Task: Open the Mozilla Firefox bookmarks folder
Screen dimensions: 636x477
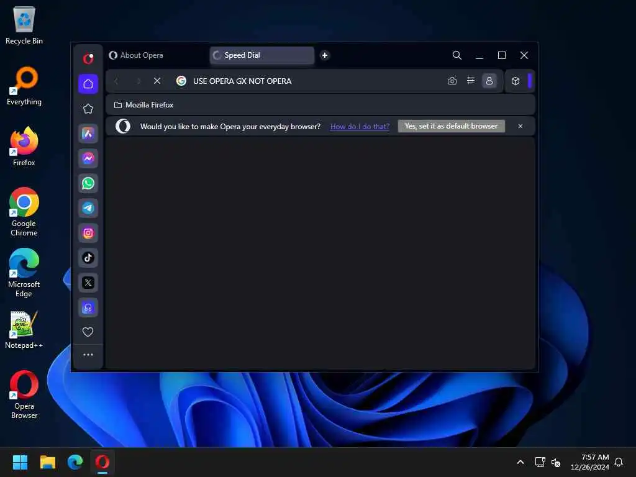Action: pyautogui.click(x=143, y=105)
